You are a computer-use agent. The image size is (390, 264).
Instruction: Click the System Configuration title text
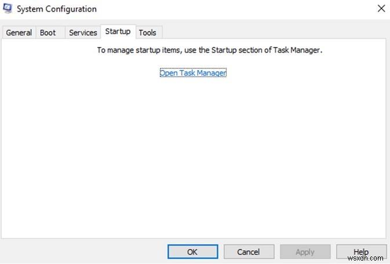pyautogui.click(x=58, y=9)
